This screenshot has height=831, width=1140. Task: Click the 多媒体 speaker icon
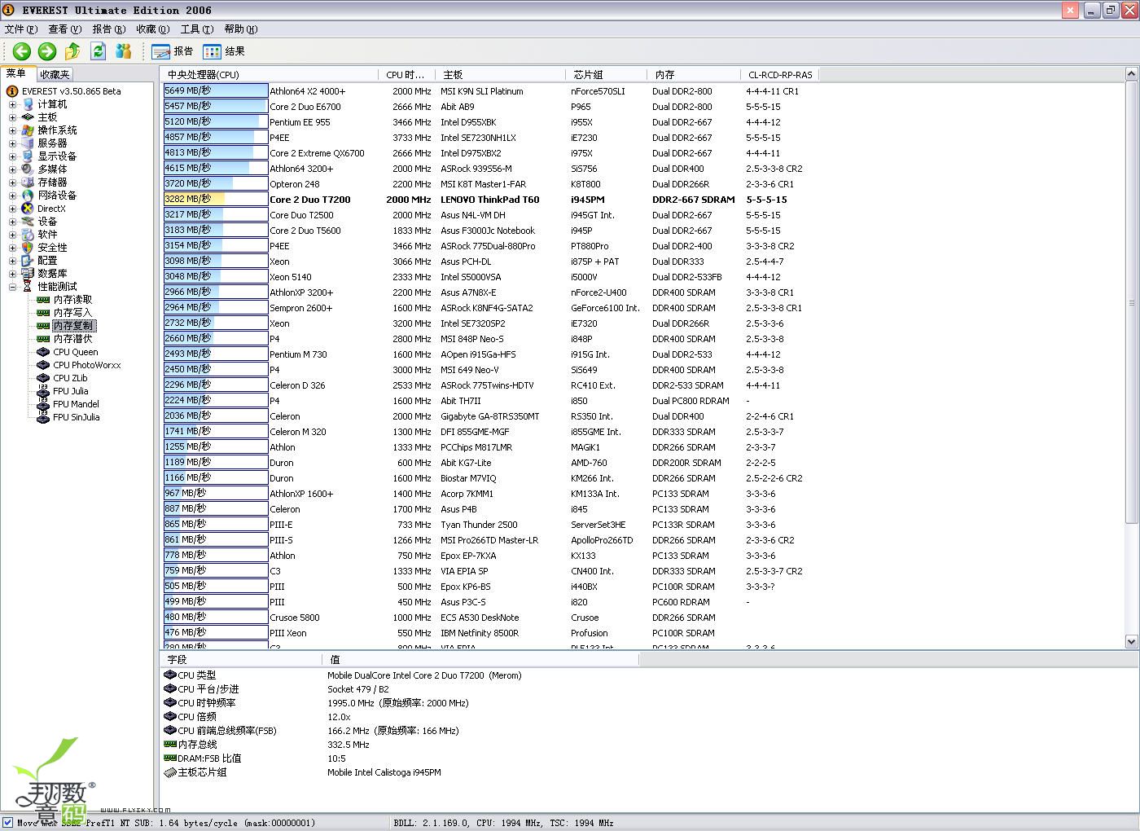pos(28,169)
